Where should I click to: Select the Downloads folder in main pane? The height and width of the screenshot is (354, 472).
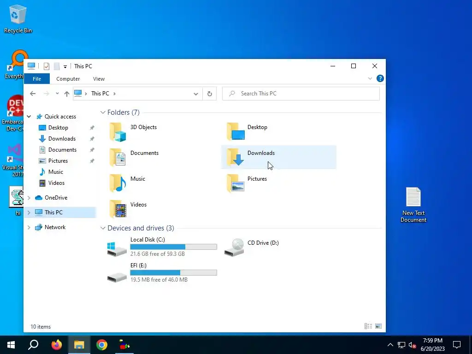[x=278, y=157]
